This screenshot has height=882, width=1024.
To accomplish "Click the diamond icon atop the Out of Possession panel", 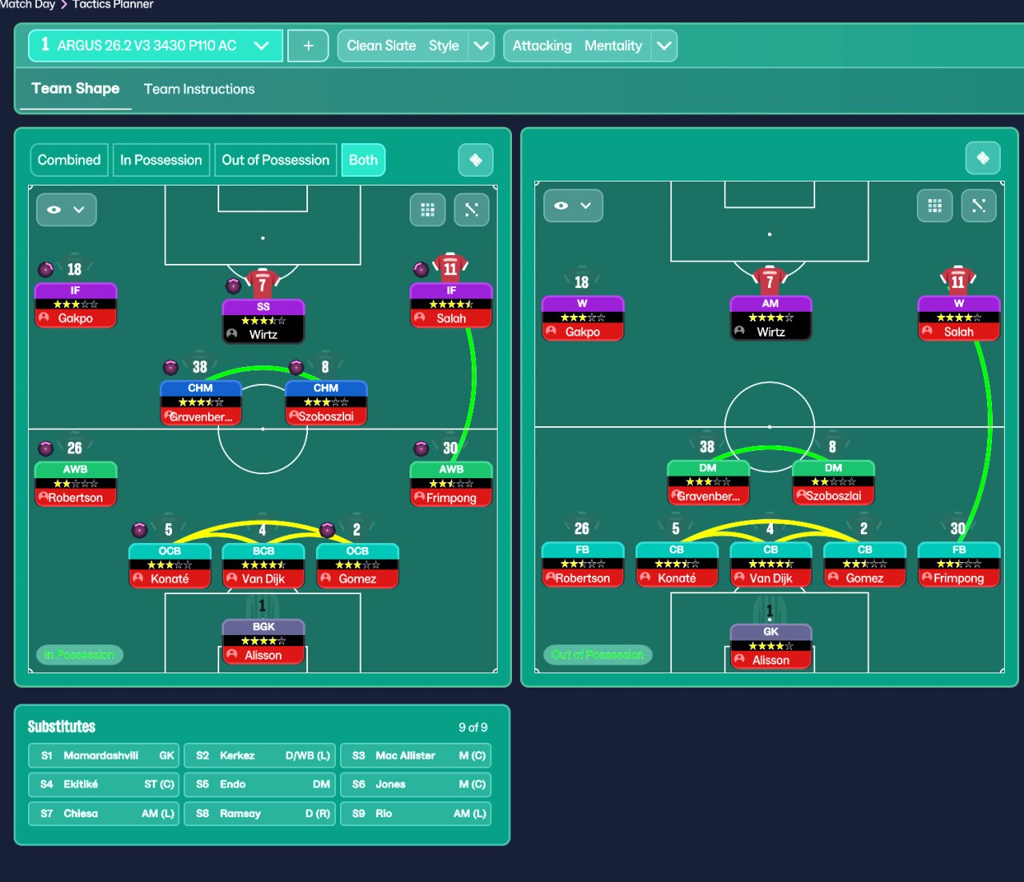I will tap(983, 158).
